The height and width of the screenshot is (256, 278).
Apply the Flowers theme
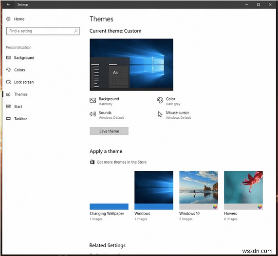click(x=243, y=196)
